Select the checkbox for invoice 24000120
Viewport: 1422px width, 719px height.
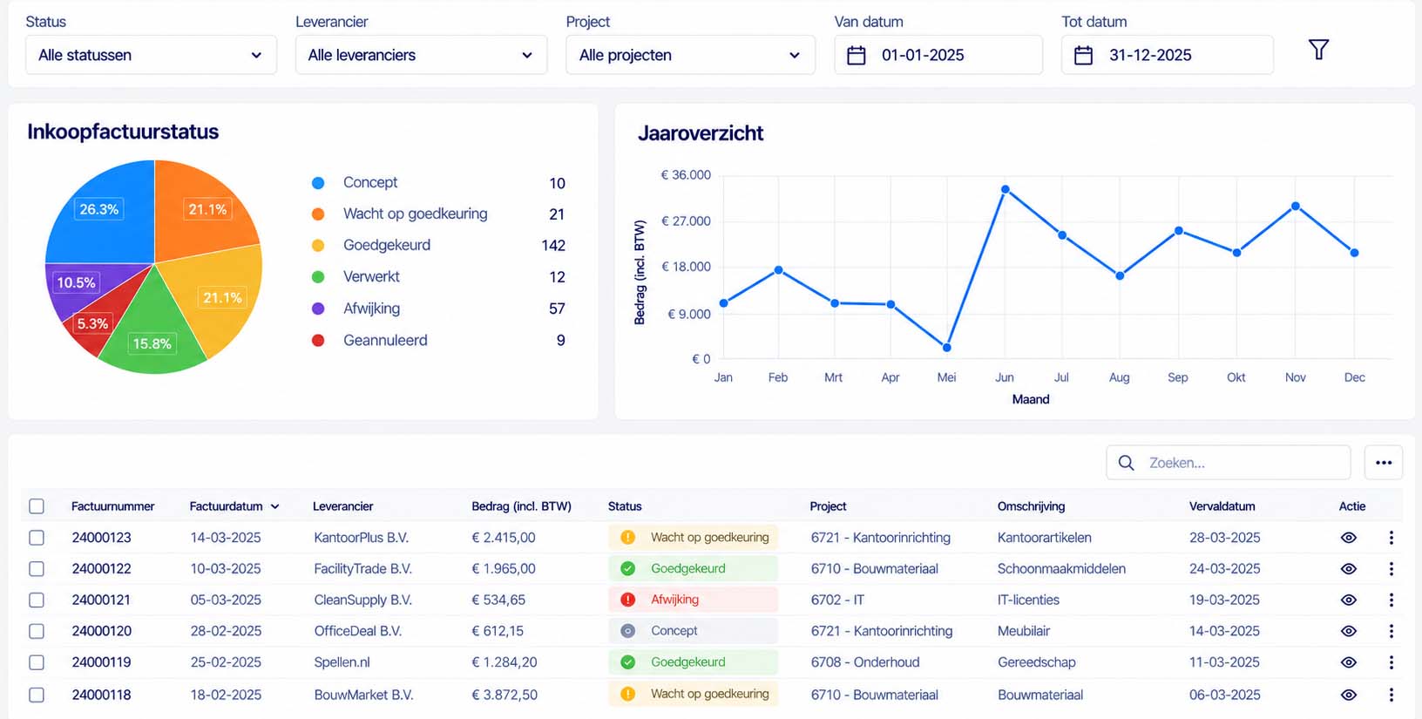(37, 631)
